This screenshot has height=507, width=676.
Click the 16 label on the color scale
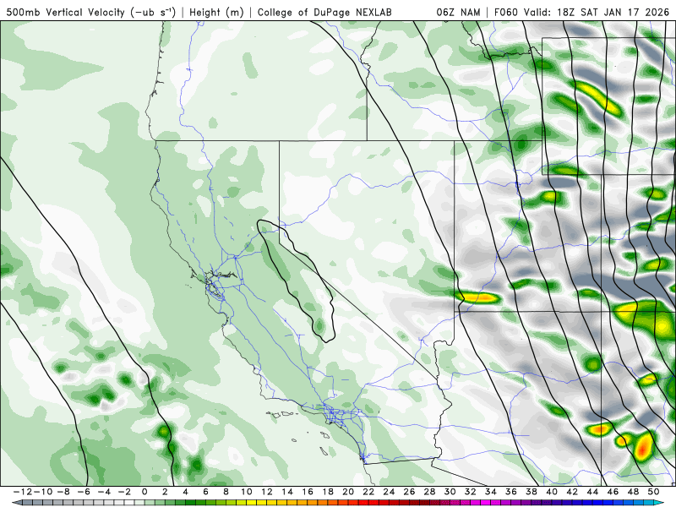(x=308, y=492)
